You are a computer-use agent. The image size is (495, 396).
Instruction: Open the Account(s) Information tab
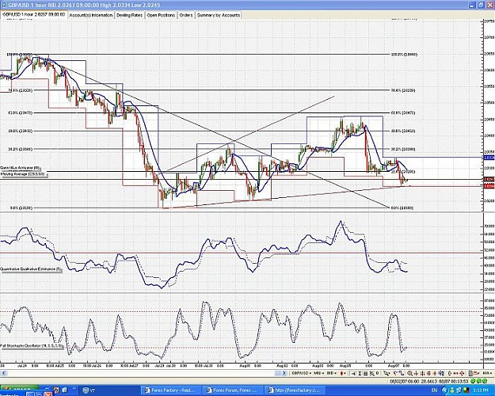(91, 15)
